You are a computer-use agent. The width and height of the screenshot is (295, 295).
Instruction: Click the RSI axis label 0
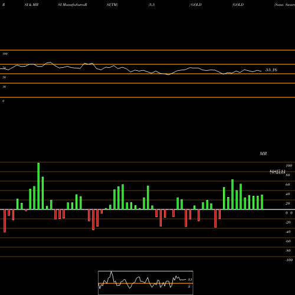click(x=3, y=101)
